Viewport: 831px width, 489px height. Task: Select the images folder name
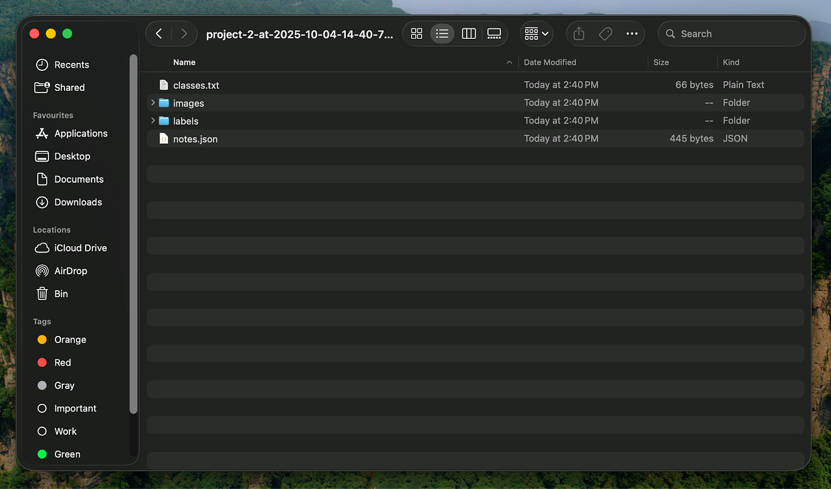click(188, 103)
